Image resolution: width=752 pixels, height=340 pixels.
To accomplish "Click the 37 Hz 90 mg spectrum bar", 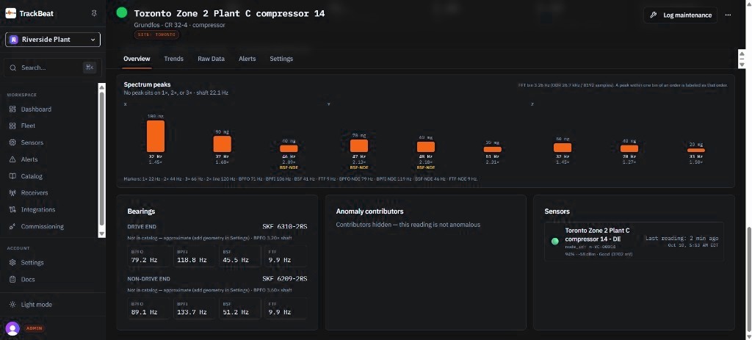I will coord(222,144).
